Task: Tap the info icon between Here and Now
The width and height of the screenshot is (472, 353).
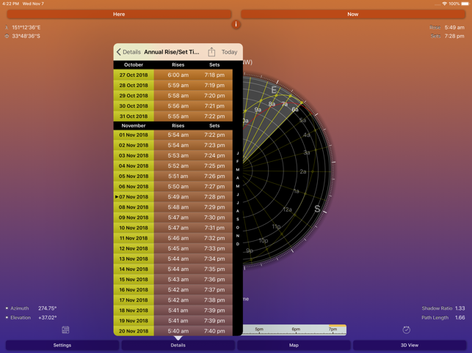Action: pyautogui.click(x=236, y=24)
